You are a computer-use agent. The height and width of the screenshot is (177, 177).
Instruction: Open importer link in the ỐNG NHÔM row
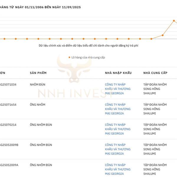click(x=118, y=109)
